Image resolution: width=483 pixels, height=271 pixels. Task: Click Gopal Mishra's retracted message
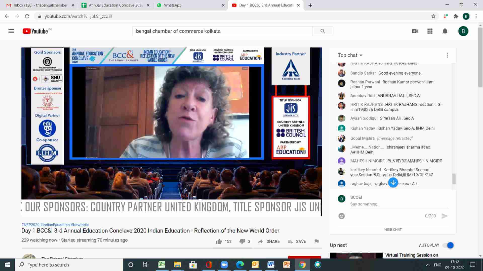395,138
